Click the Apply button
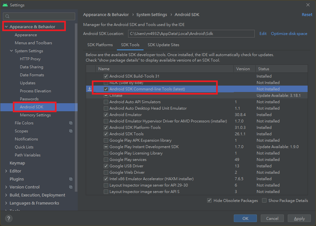The height and width of the screenshot is (226, 316). 299,218
